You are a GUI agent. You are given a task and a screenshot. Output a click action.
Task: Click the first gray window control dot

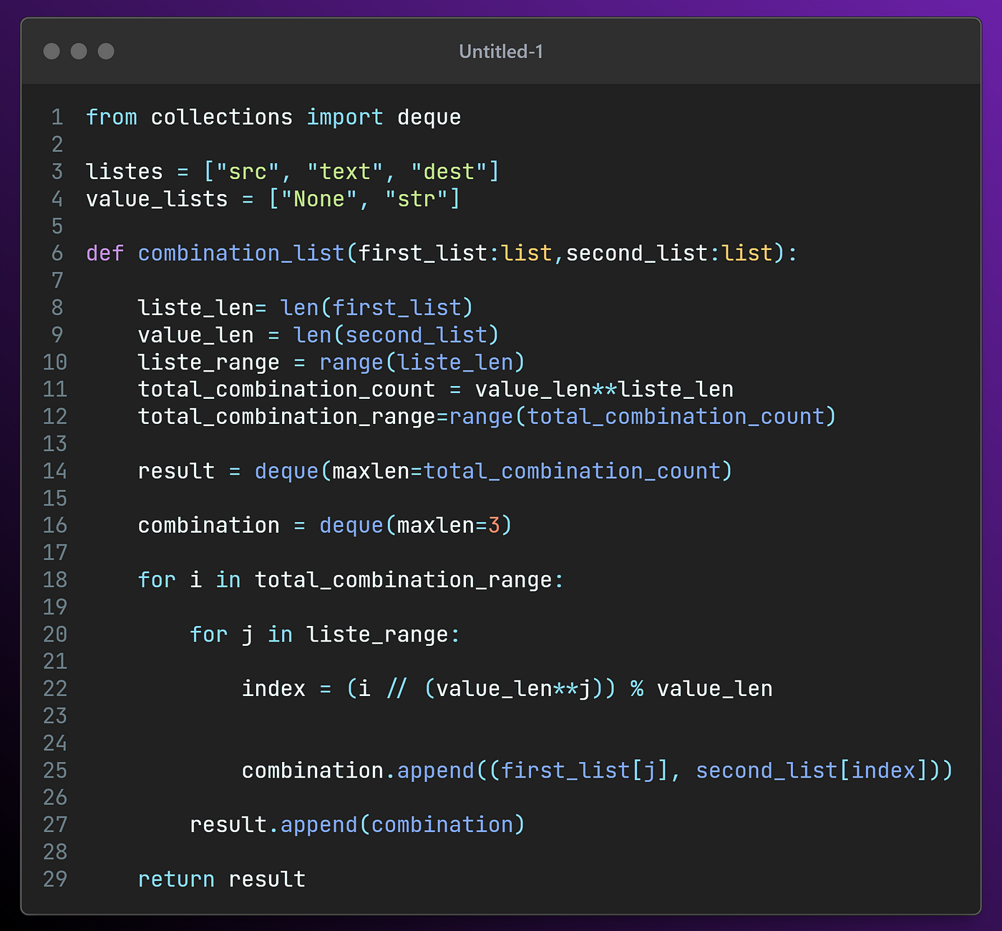pos(52,51)
